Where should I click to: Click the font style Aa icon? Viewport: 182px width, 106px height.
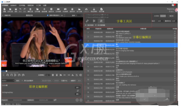(x=73, y=75)
